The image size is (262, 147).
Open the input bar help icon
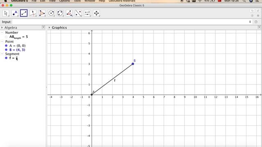coord(256,22)
